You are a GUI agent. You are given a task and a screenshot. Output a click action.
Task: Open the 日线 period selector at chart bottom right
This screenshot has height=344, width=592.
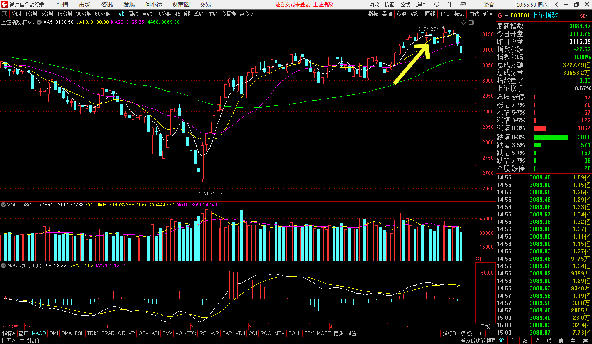[x=485, y=326]
